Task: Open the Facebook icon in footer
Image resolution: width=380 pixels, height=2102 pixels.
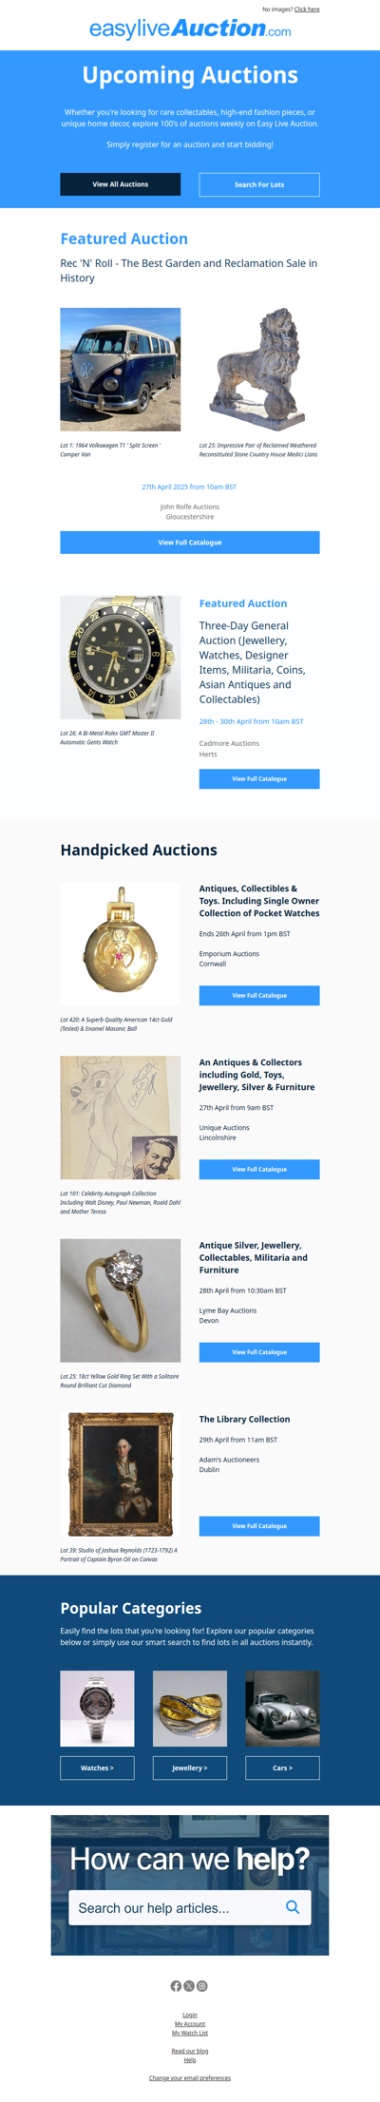Action: coord(176,1986)
